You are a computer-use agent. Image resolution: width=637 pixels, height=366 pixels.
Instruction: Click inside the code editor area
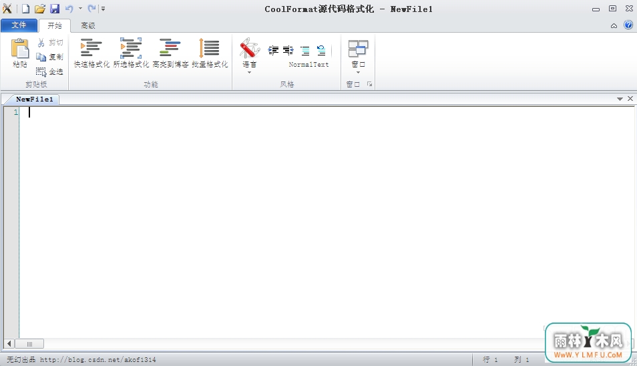click(327, 221)
